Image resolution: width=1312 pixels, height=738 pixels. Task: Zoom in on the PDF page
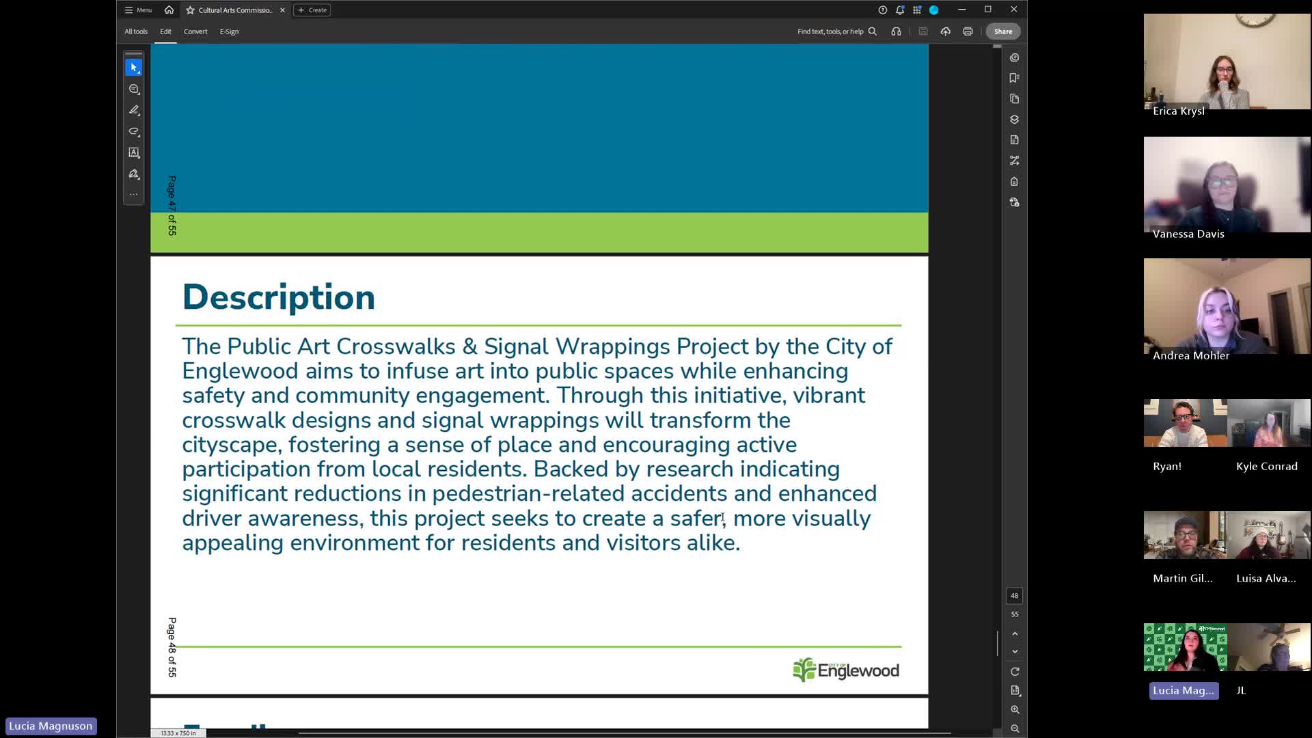1015,709
